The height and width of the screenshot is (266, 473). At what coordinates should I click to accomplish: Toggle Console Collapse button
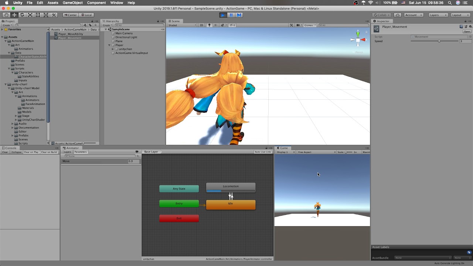point(16,152)
